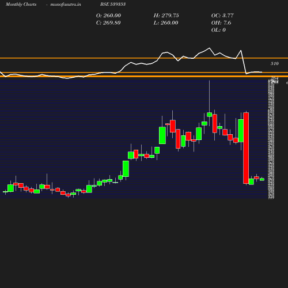Click the candle with the longest upper wick
This screenshot has width=288, height=288.
(210, 115)
